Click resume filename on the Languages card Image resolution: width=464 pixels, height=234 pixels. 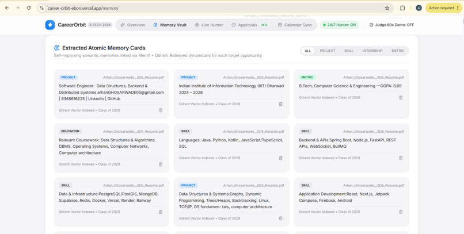[254, 132]
